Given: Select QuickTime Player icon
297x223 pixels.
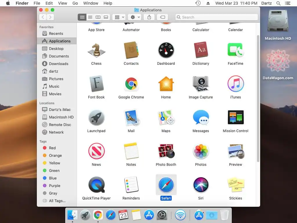Looking at the screenshot, I should 96,185.
